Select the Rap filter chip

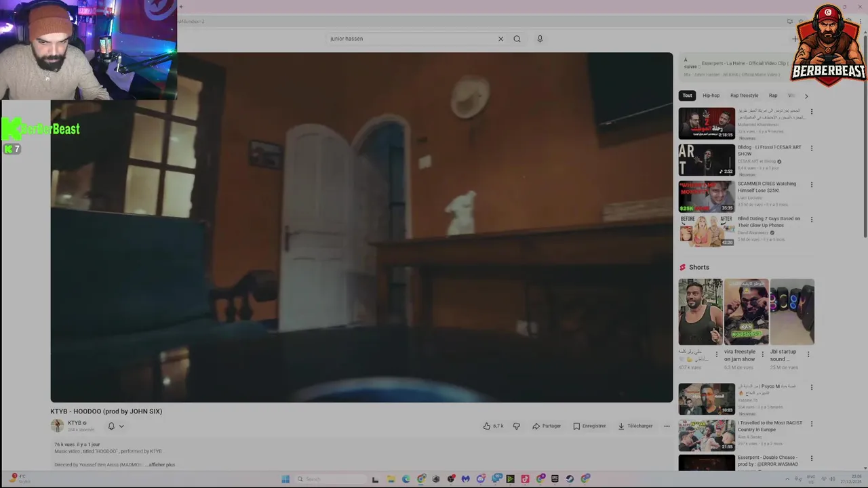coord(773,96)
